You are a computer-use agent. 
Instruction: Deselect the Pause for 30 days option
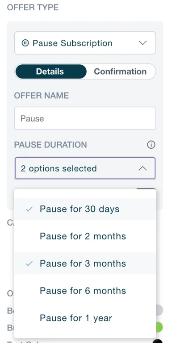point(85,209)
